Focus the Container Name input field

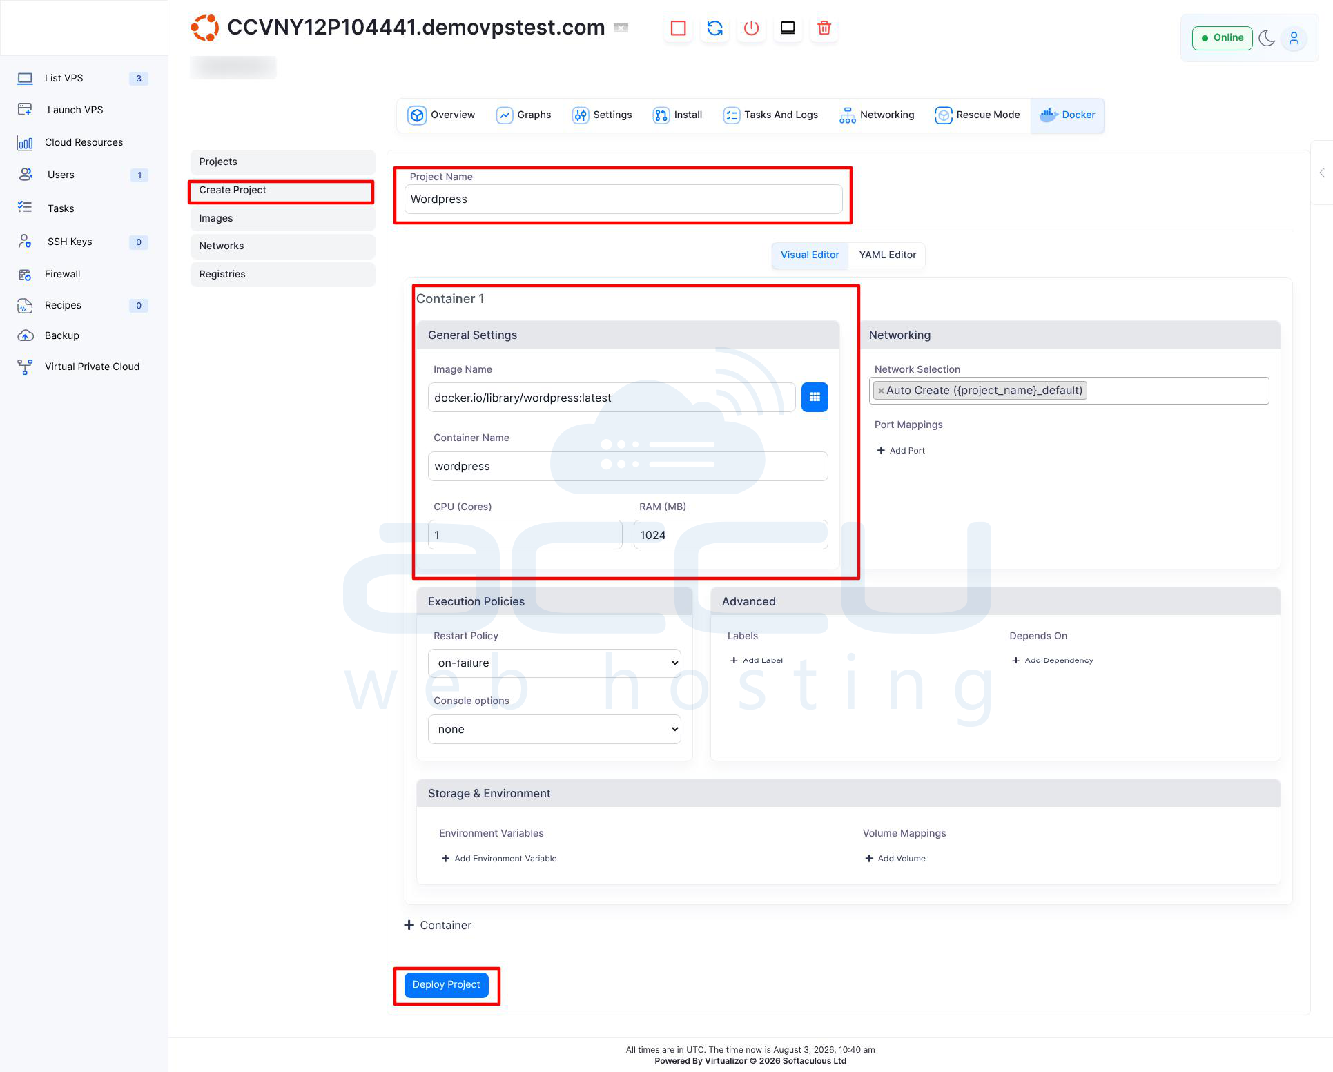pos(628,467)
